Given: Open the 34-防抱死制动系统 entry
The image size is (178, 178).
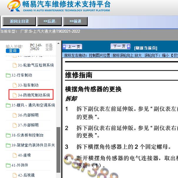Looking at the screenshot, I should [x=34, y=95].
